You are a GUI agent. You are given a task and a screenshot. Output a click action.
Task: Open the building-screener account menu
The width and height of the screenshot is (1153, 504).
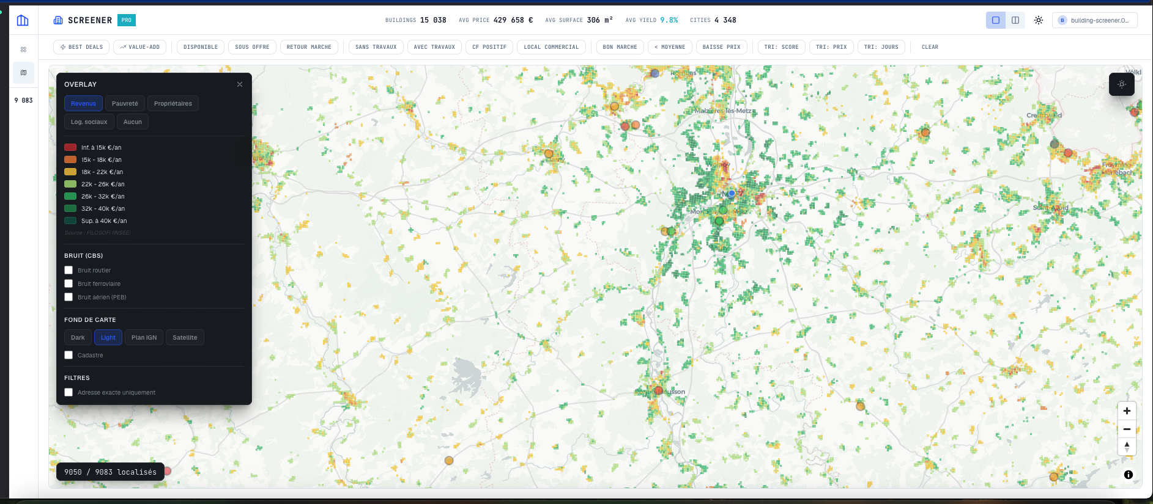point(1095,20)
